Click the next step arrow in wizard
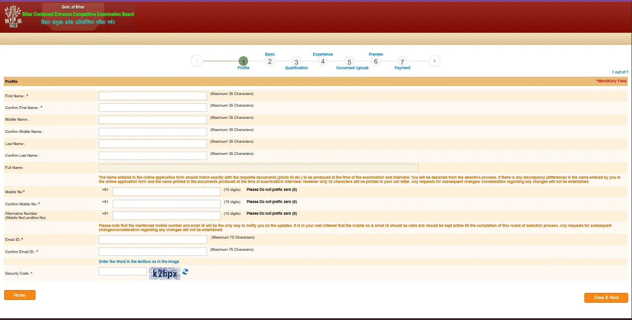Image resolution: width=632 pixels, height=320 pixels. (x=435, y=61)
